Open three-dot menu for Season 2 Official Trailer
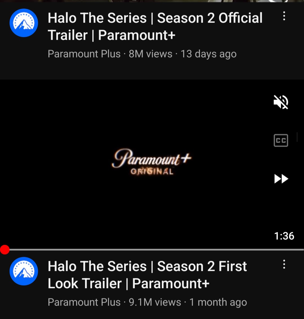 (284, 16)
